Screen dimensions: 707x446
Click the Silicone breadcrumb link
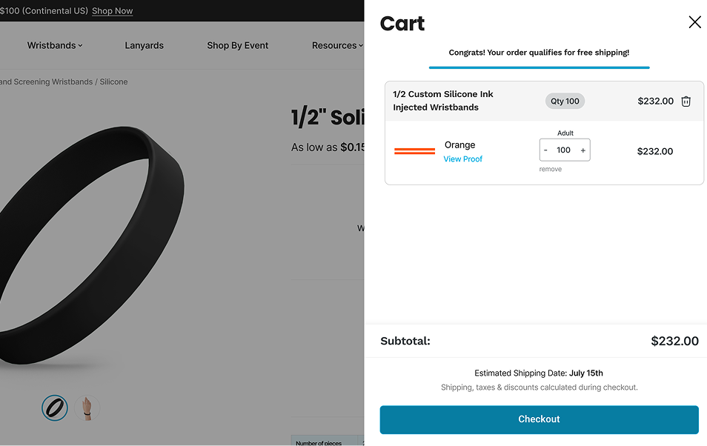[x=114, y=81]
